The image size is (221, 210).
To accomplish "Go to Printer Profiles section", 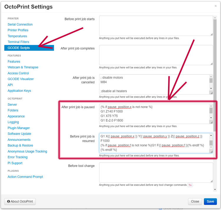I will (18, 30).
